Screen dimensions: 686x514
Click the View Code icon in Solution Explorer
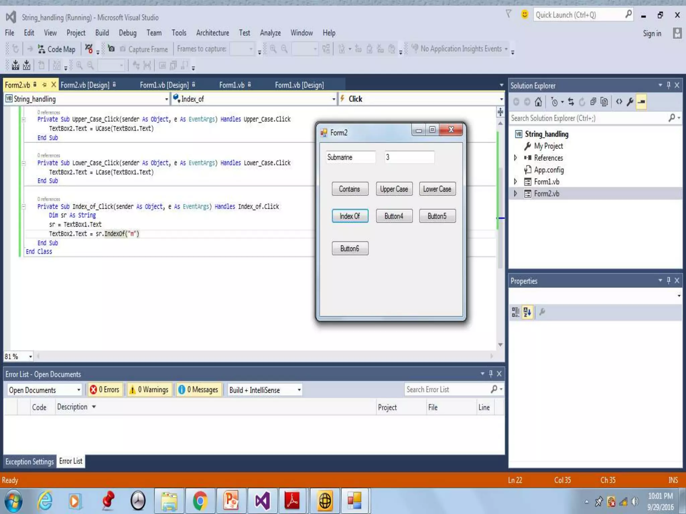pyautogui.click(x=619, y=102)
